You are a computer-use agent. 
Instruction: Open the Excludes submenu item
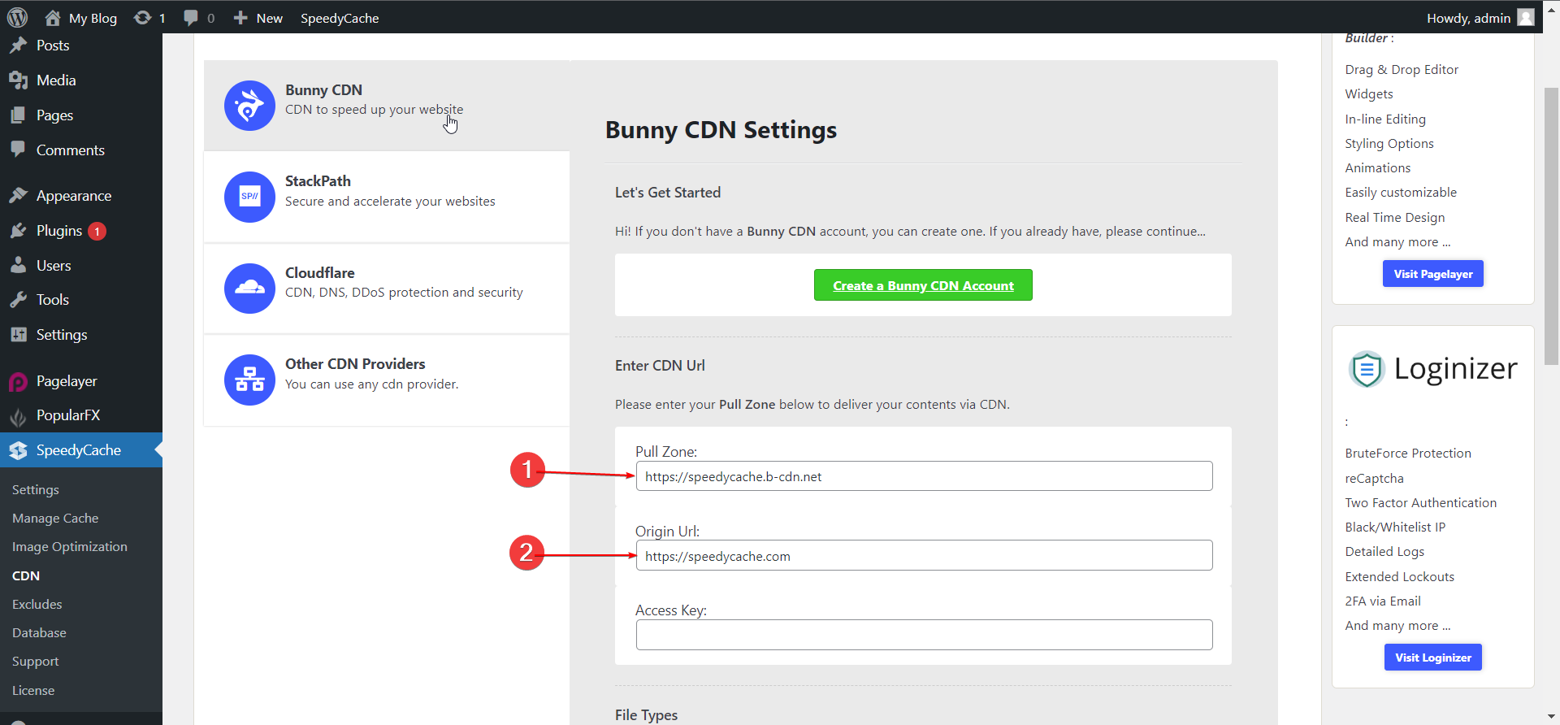[x=37, y=605]
